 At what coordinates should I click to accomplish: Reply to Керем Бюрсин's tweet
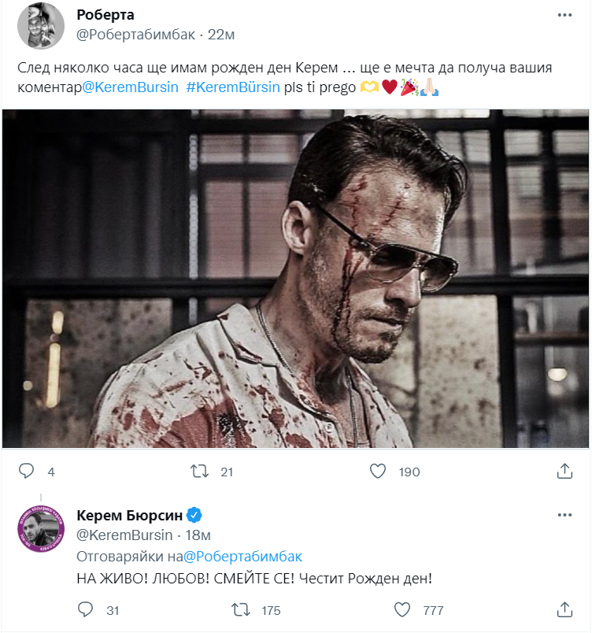[87, 609]
